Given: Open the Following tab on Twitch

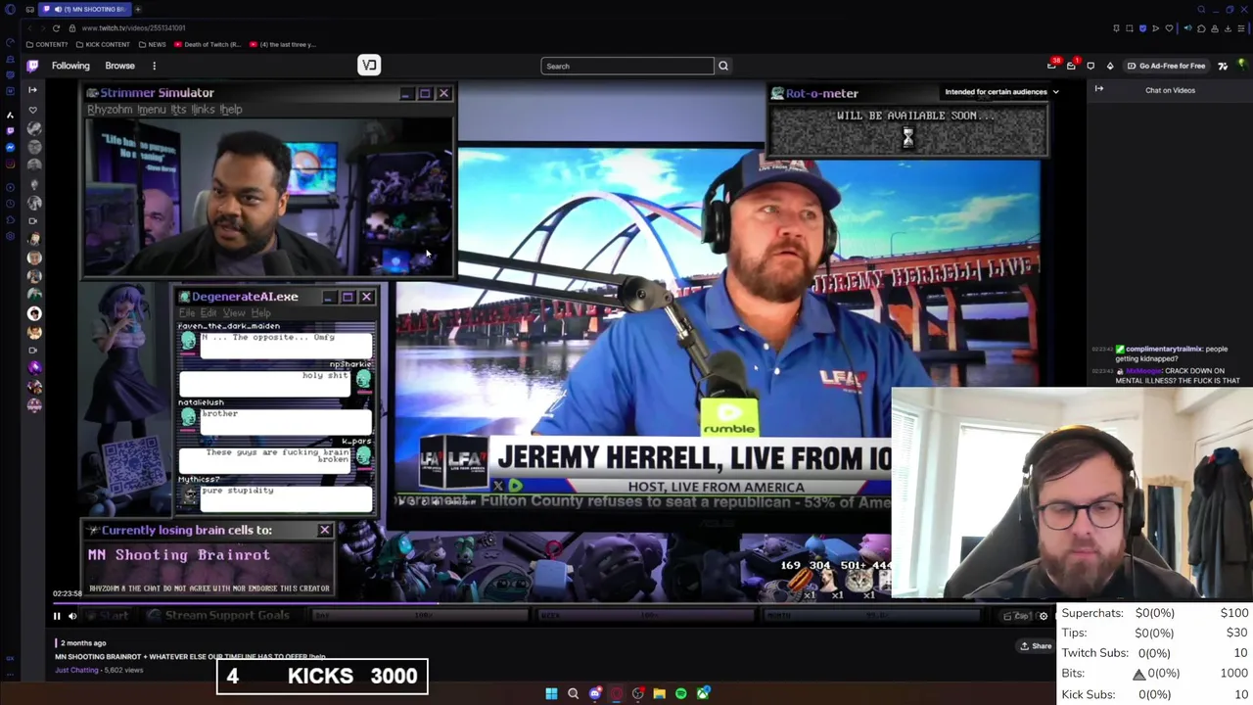Looking at the screenshot, I should coord(70,66).
